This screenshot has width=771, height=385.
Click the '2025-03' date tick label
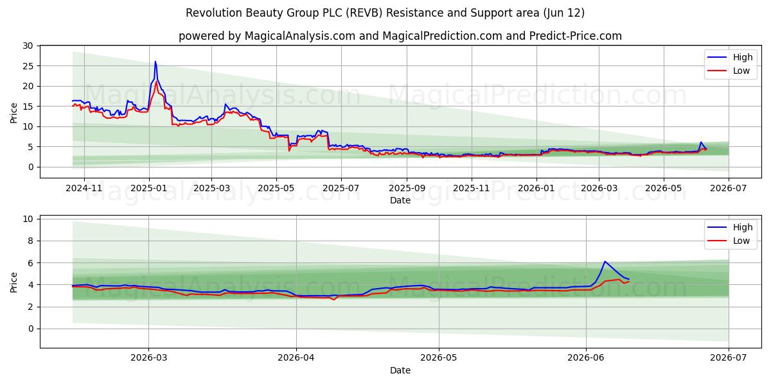point(211,189)
